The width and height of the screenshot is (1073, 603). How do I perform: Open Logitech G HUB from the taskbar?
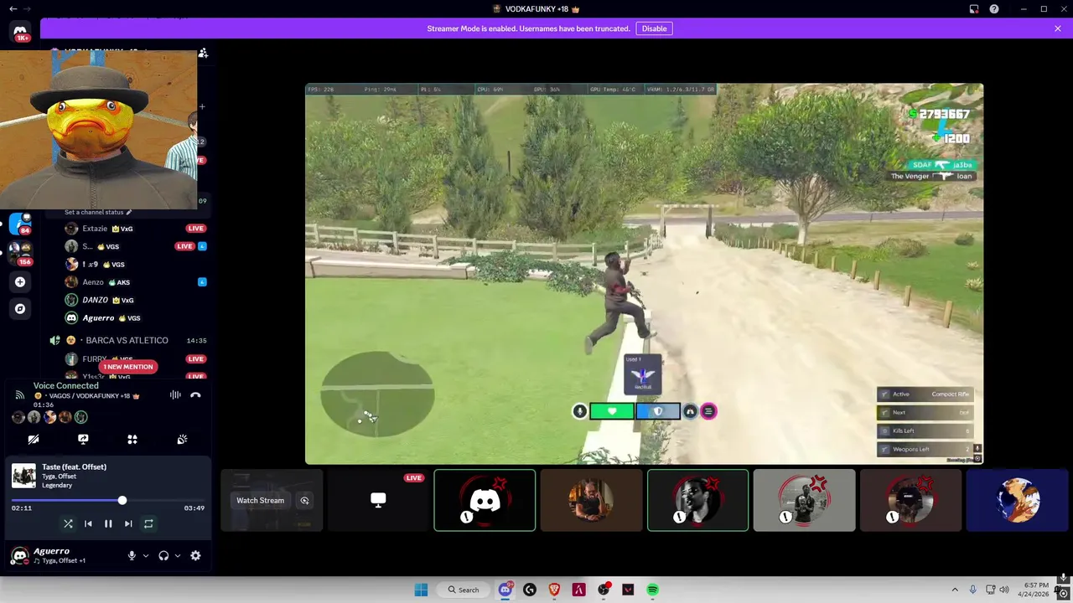click(x=530, y=590)
